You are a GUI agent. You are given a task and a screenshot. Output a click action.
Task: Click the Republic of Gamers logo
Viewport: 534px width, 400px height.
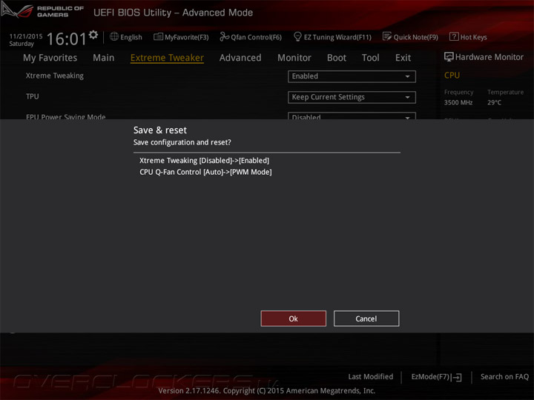point(17,10)
